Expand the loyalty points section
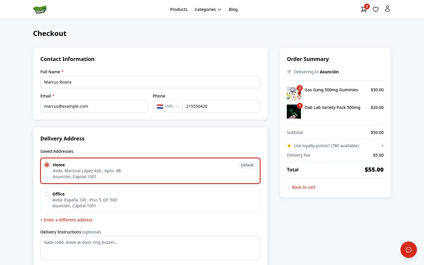The height and width of the screenshot is (265, 424). pyautogui.click(x=382, y=145)
